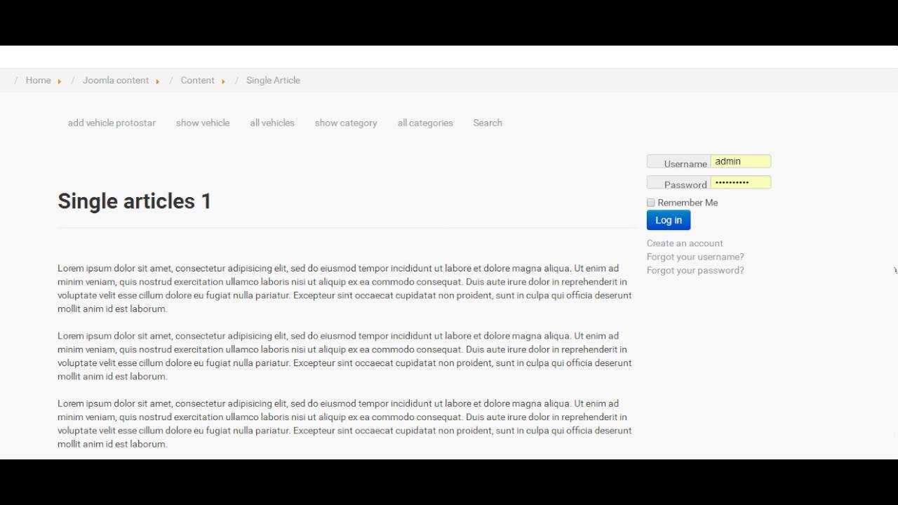The image size is (898, 505).
Task: Open Content breadcrumb link
Action: [x=197, y=80]
